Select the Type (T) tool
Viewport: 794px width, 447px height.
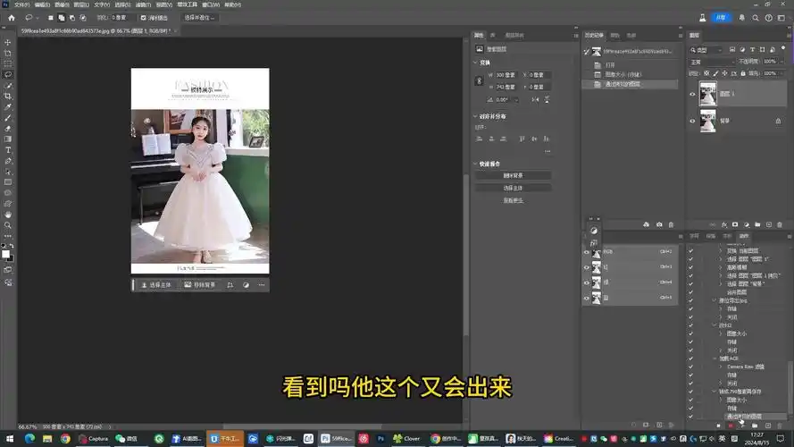(8, 150)
